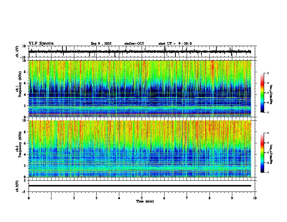Click time axis tick label "6"
This screenshot has width=287, height=222.
(x=165, y=198)
